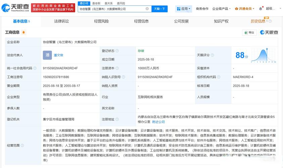Switch to the 知识产权 tab
283x168 pixels.
[221, 21]
